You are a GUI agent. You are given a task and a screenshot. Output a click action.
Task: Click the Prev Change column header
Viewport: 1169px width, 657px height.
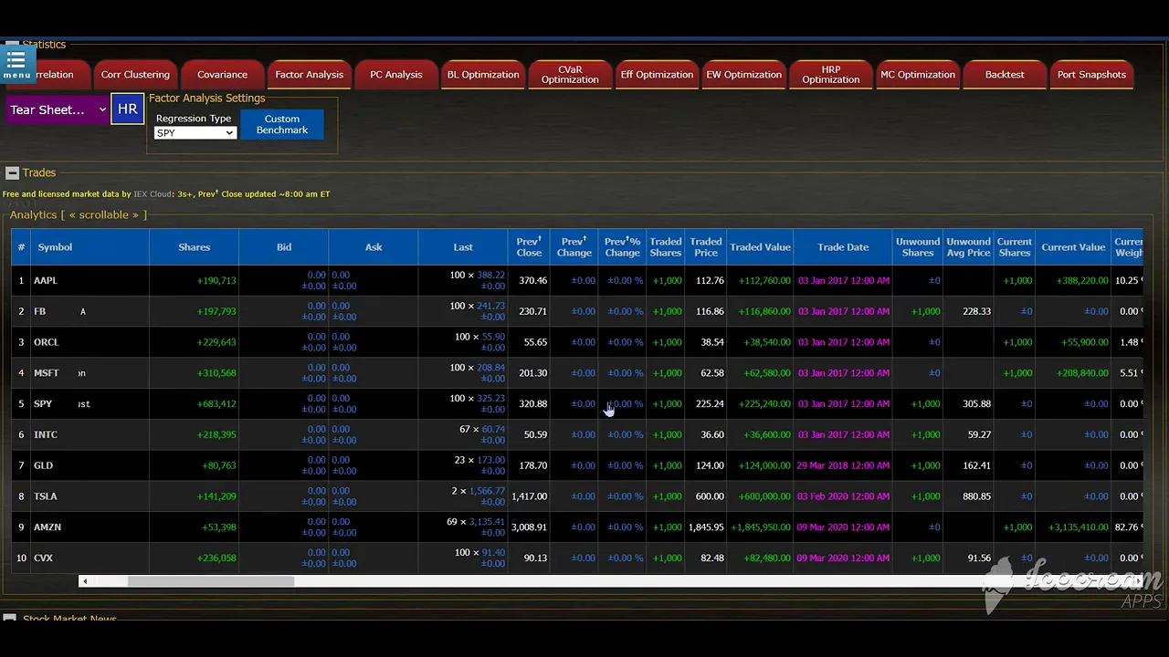click(x=574, y=247)
